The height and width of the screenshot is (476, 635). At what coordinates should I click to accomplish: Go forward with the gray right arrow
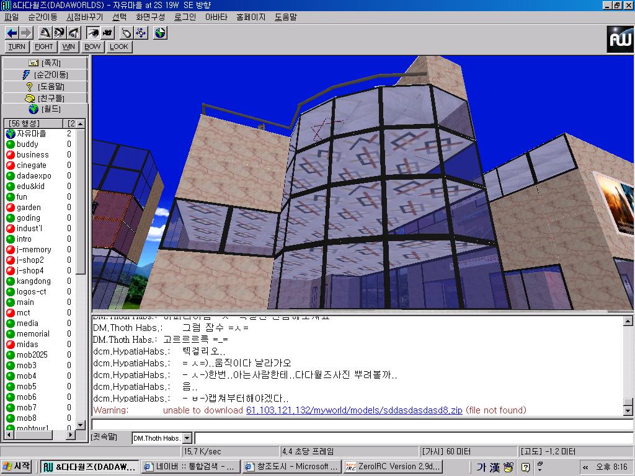point(25,33)
